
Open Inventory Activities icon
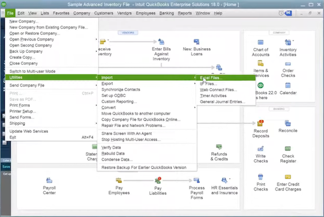click(287, 42)
